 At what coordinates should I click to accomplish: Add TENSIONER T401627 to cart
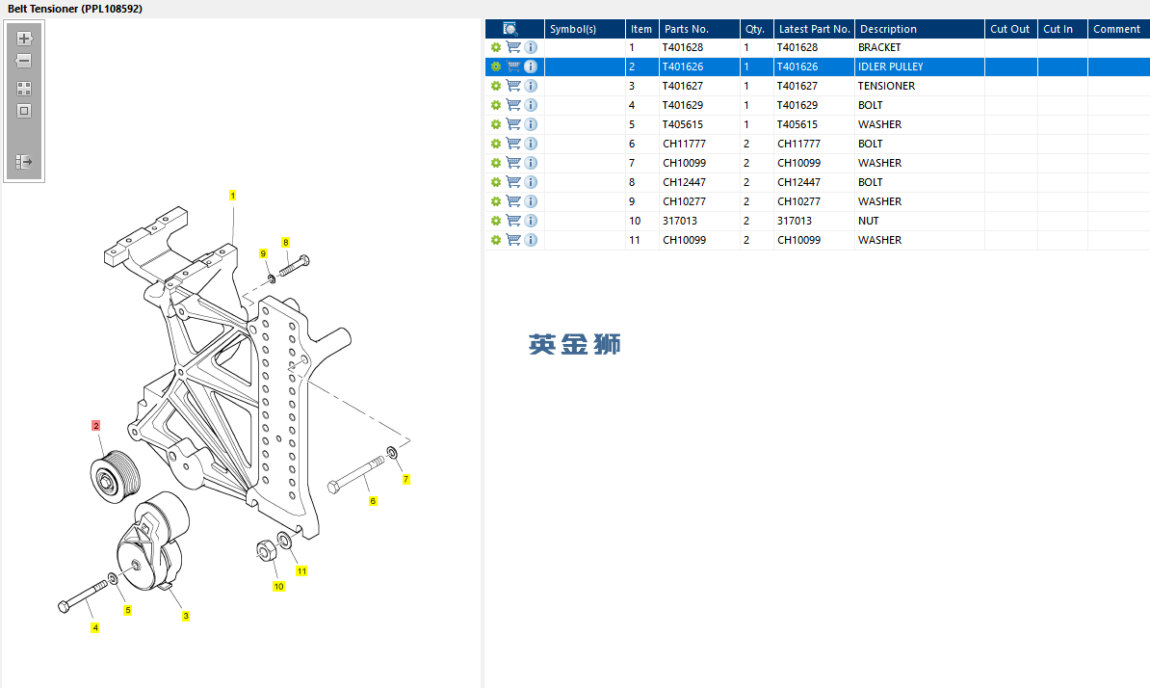click(513, 86)
